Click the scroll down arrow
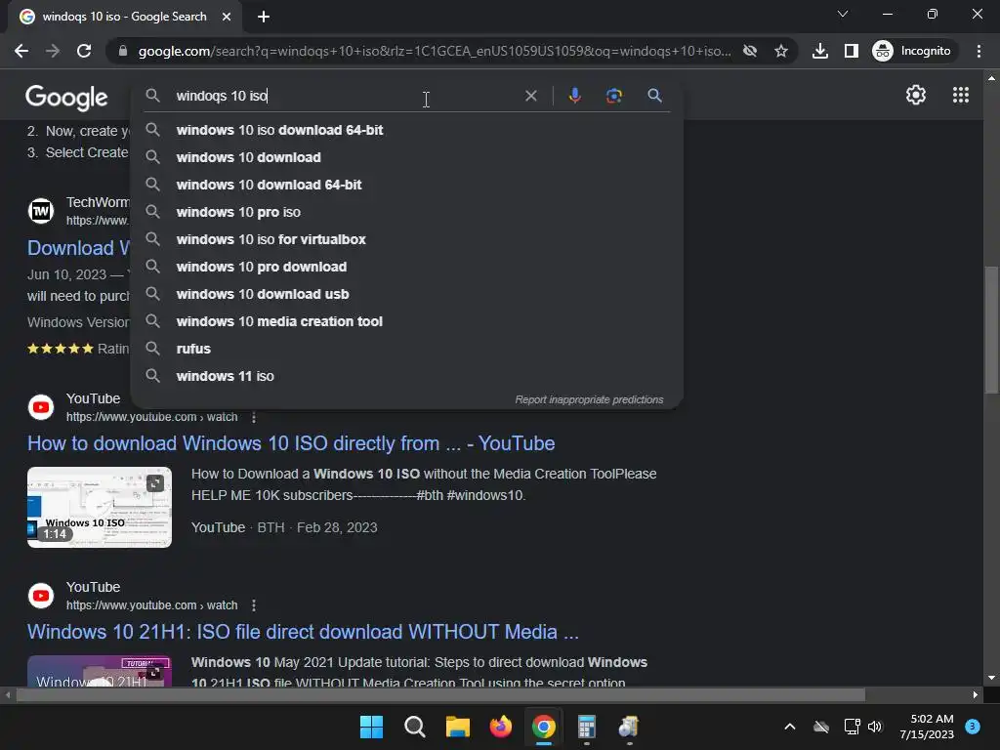 [991, 678]
